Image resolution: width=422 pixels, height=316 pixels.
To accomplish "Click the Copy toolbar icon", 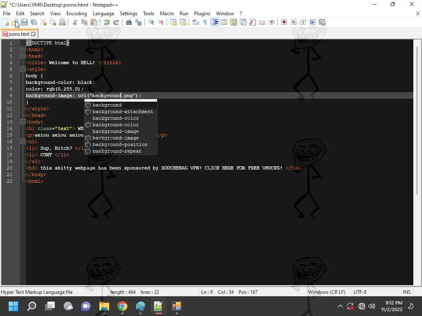I will point(84,22).
